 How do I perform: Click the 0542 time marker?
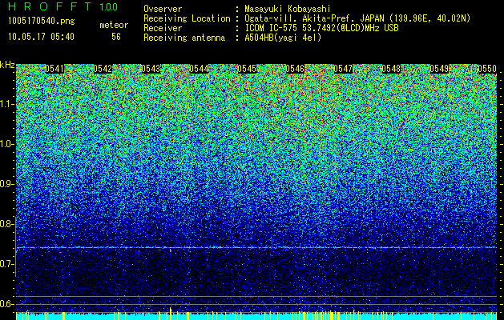pos(103,68)
